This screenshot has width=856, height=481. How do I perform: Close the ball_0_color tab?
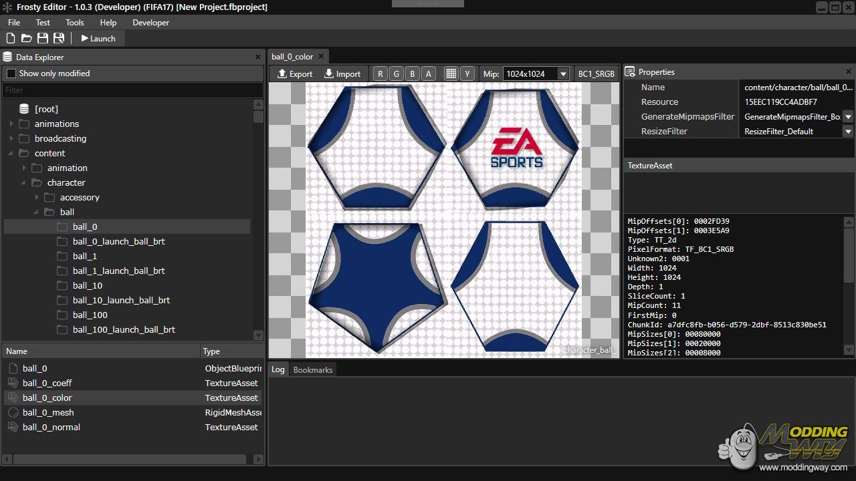coord(321,57)
